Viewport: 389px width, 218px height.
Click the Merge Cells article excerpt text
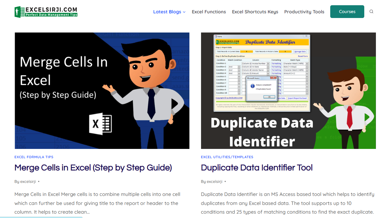[97, 203]
